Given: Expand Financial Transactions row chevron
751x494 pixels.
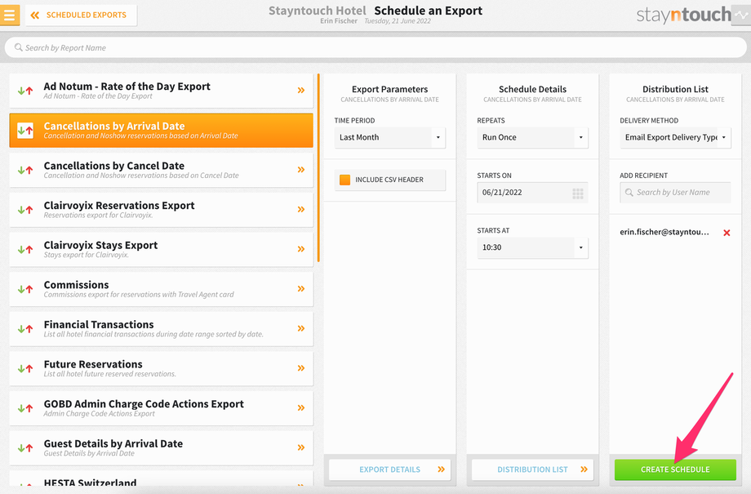Looking at the screenshot, I should (300, 329).
